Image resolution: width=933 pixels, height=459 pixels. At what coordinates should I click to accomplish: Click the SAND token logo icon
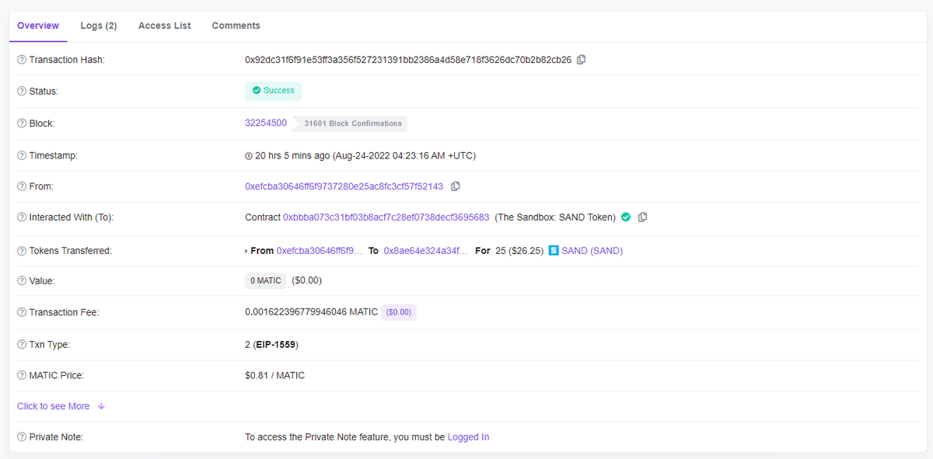click(x=554, y=251)
